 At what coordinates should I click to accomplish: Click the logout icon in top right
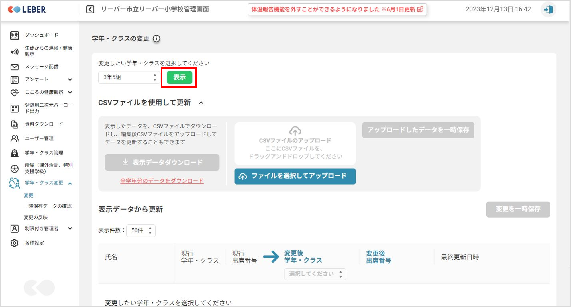click(x=548, y=9)
